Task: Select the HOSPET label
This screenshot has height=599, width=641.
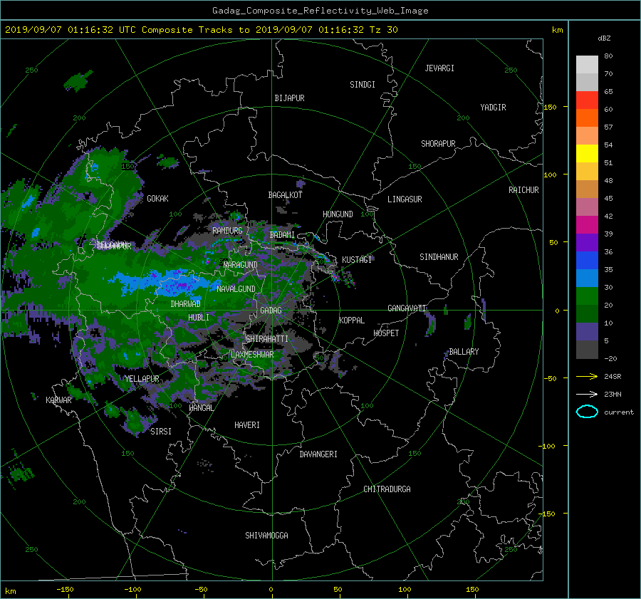Action: coord(386,333)
